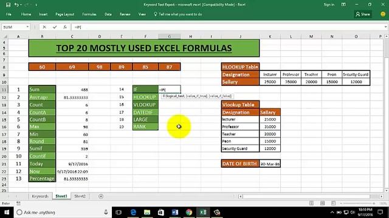Click the Ask me anything search box

pos(62,213)
